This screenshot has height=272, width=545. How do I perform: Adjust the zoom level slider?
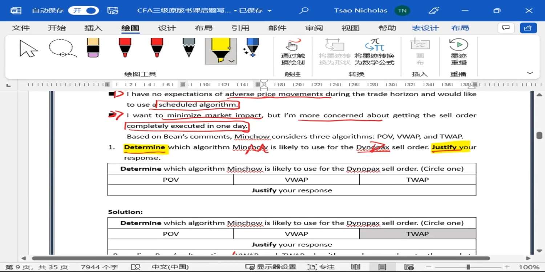point(468,267)
